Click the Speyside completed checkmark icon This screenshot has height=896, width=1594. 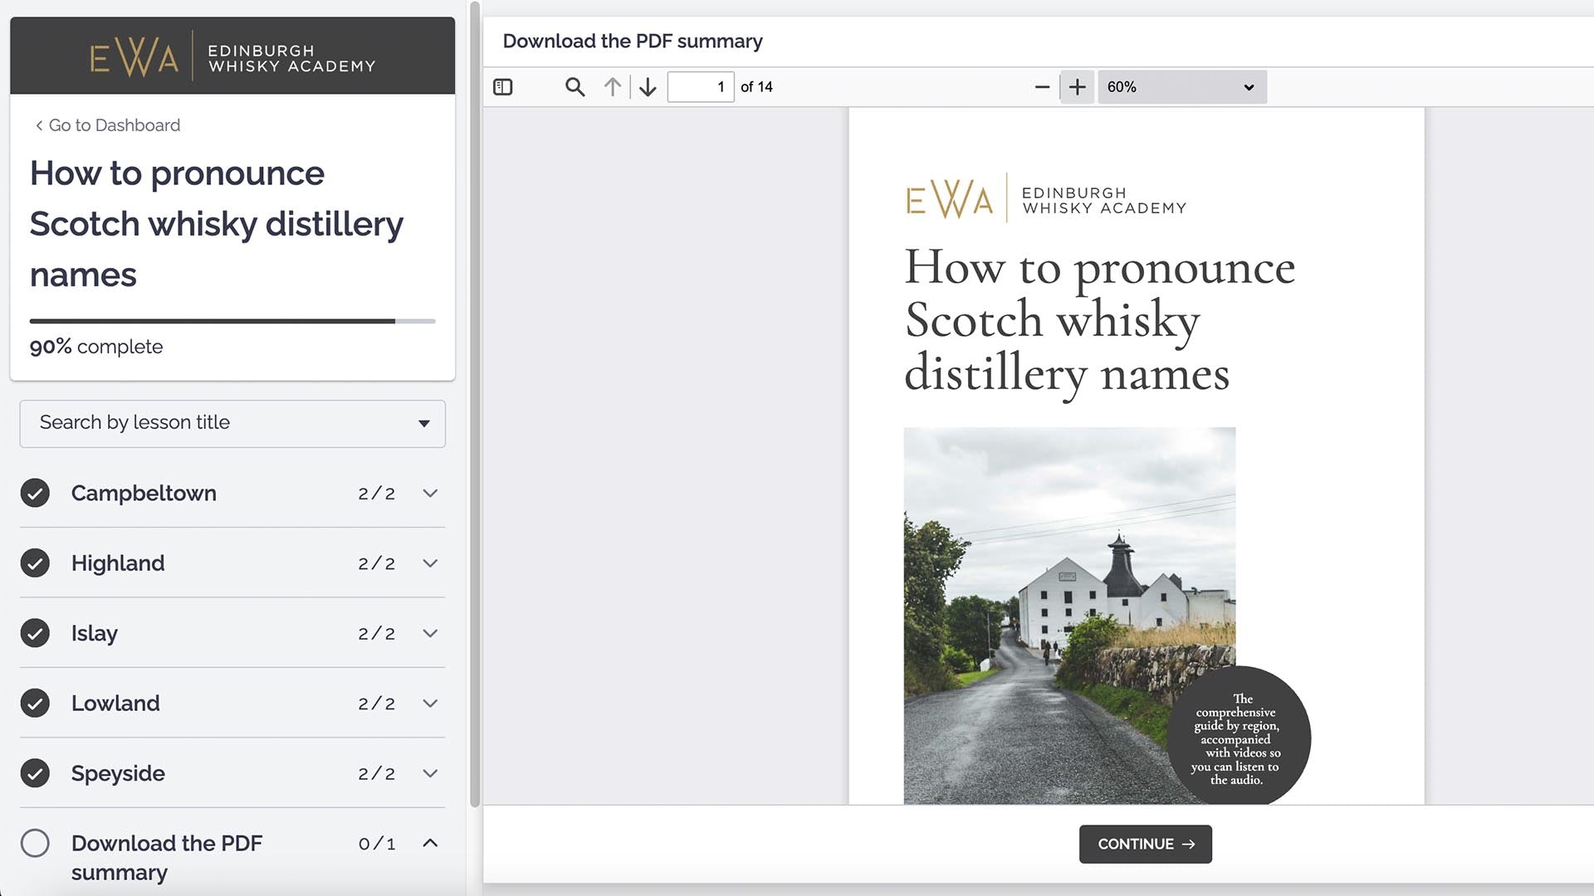pyautogui.click(x=35, y=773)
